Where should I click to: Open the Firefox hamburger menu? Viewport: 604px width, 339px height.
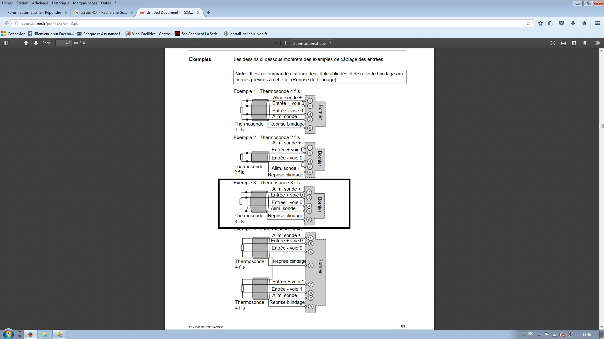click(x=597, y=23)
